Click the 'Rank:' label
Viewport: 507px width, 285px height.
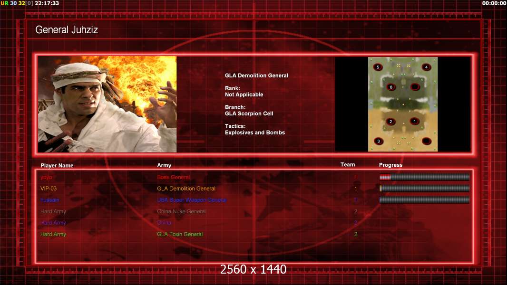click(233, 88)
